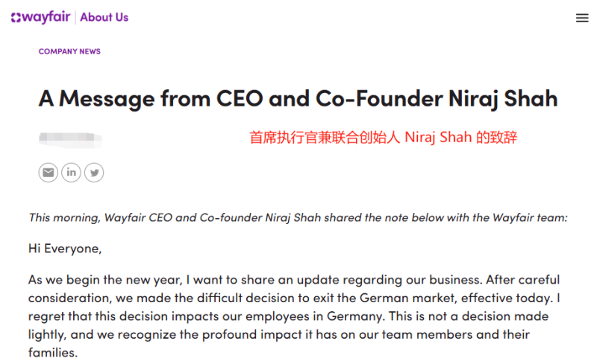This screenshot has height=364, width=597.
Task: Go home via the wayfair wordmark
Action: tap(46, 17)
